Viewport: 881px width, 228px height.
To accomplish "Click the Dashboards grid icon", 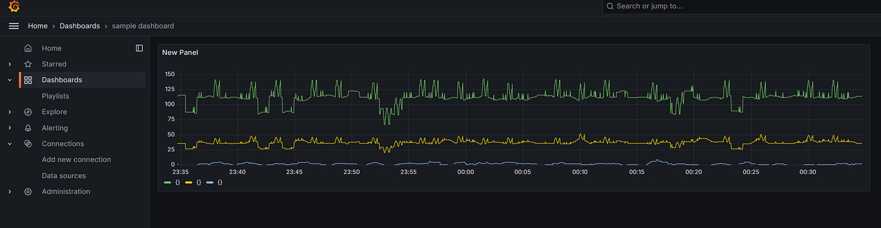I will pyautogui.click(x=28, y=80).
